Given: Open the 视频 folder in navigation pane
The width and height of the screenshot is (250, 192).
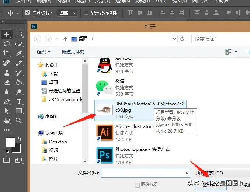Looking at the screenshot, I should 50,150.
